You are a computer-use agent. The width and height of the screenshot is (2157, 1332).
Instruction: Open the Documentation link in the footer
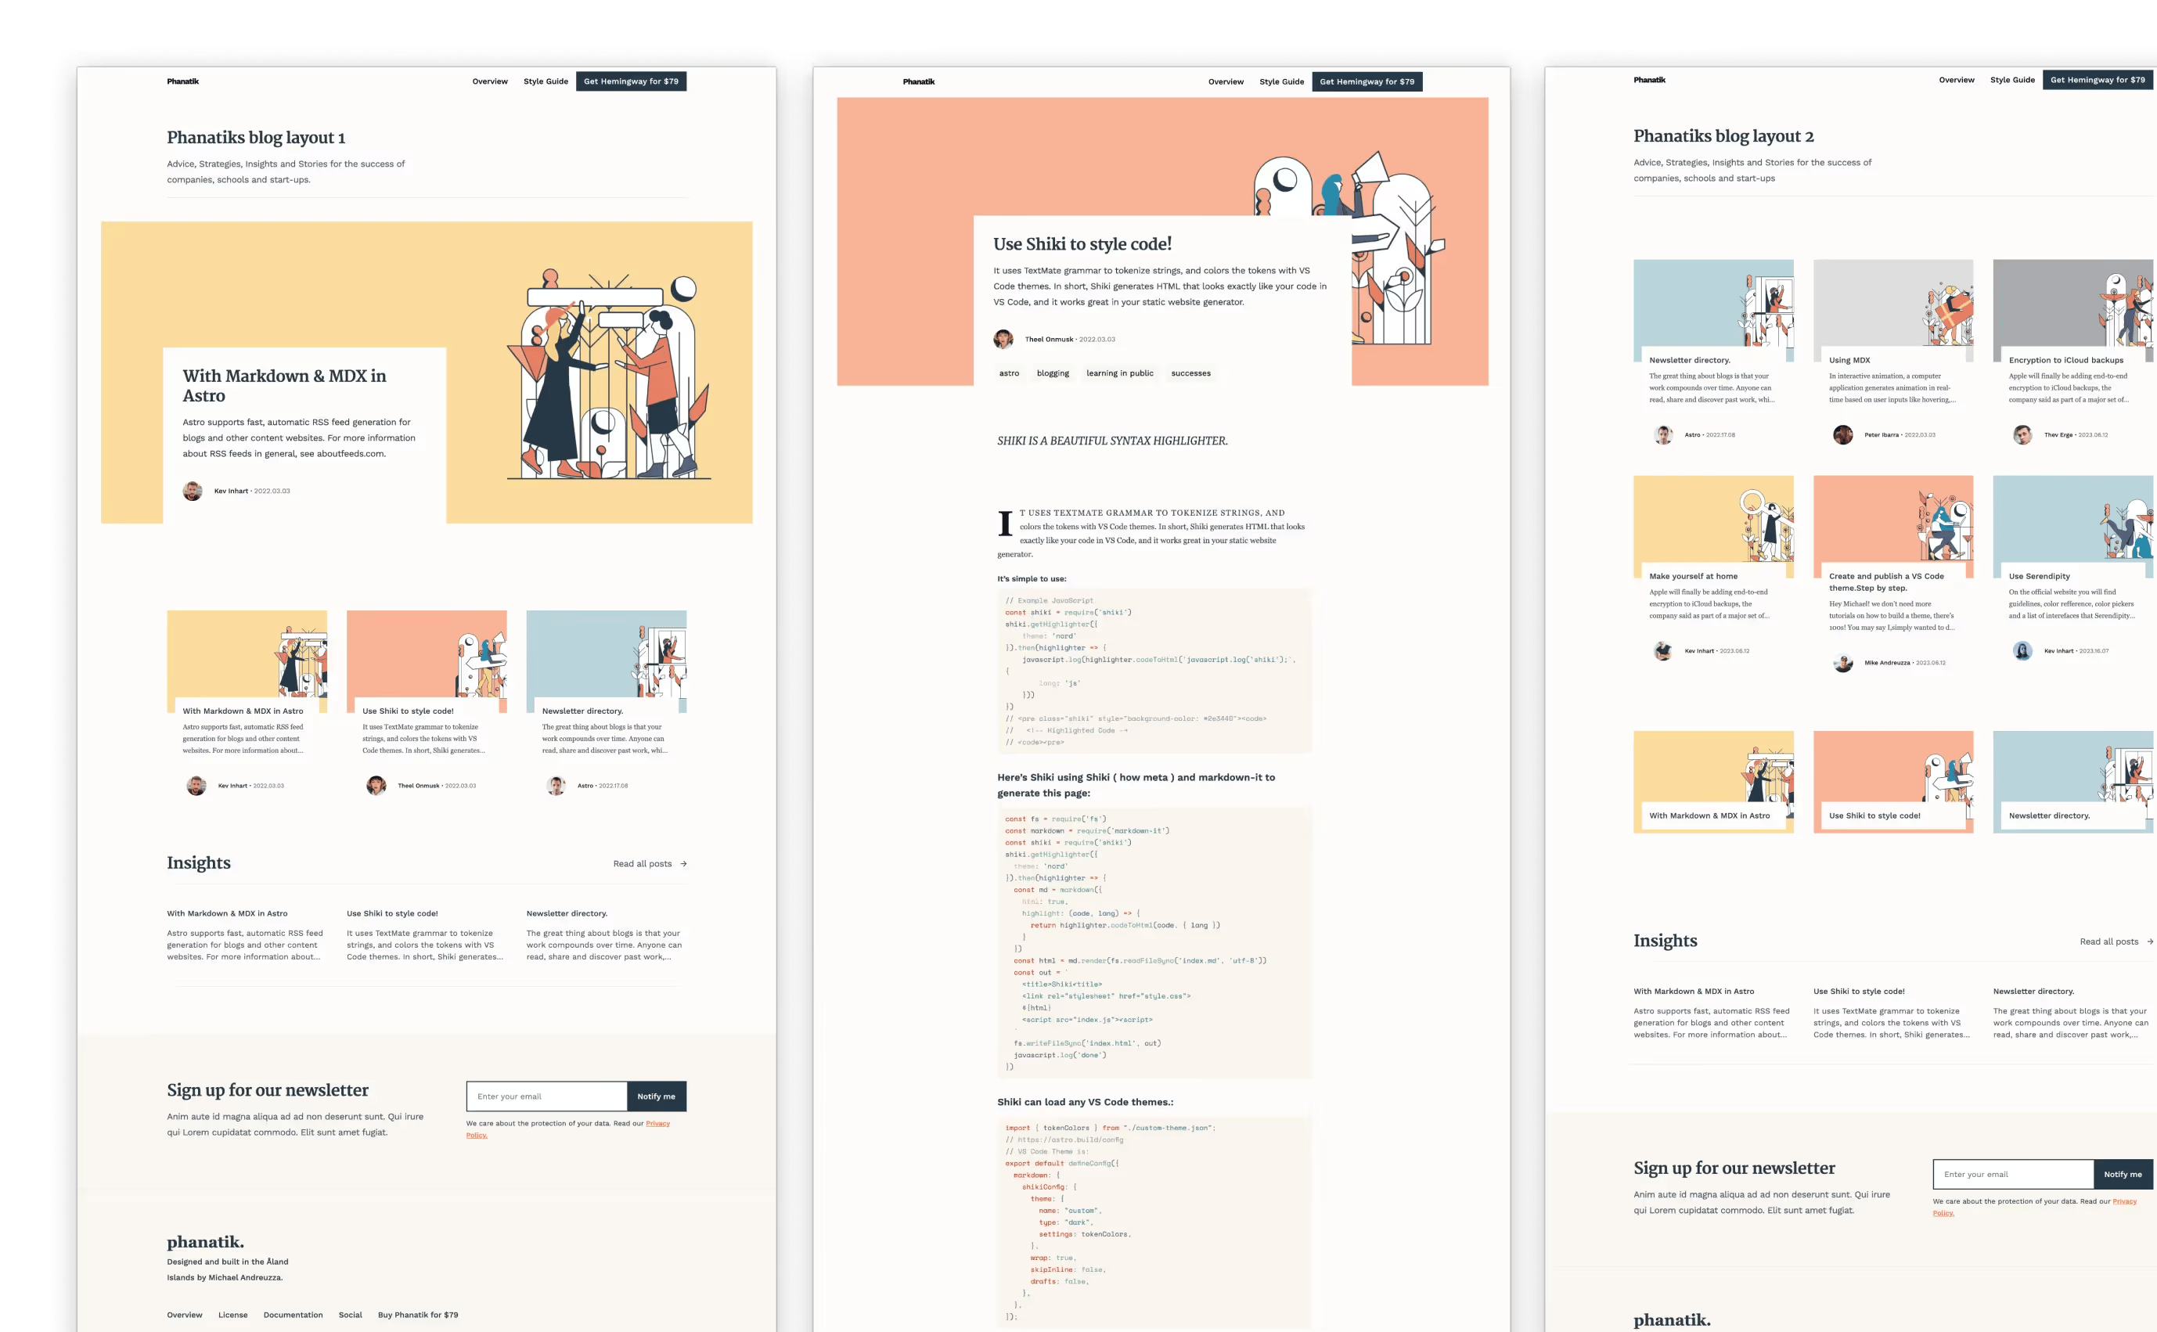[x=293, y=1314]
